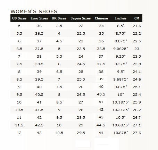Click the Euro Sizes column header

[39, 18]
